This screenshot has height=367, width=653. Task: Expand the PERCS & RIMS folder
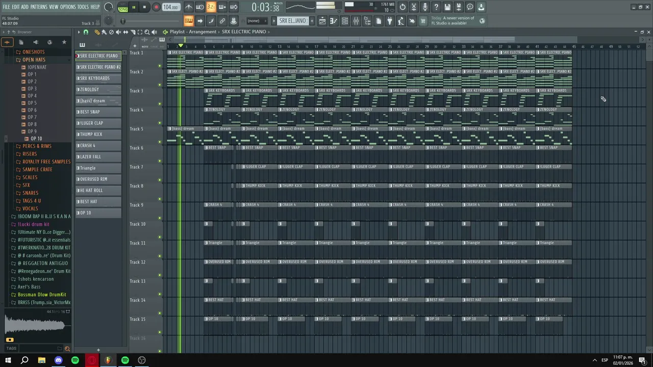[37, 146]
